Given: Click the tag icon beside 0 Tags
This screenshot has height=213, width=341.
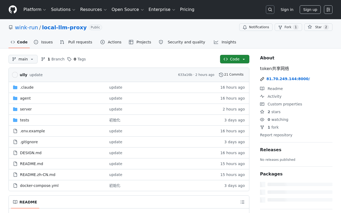Looking at the screenshot, I should (x=69, y=59).
